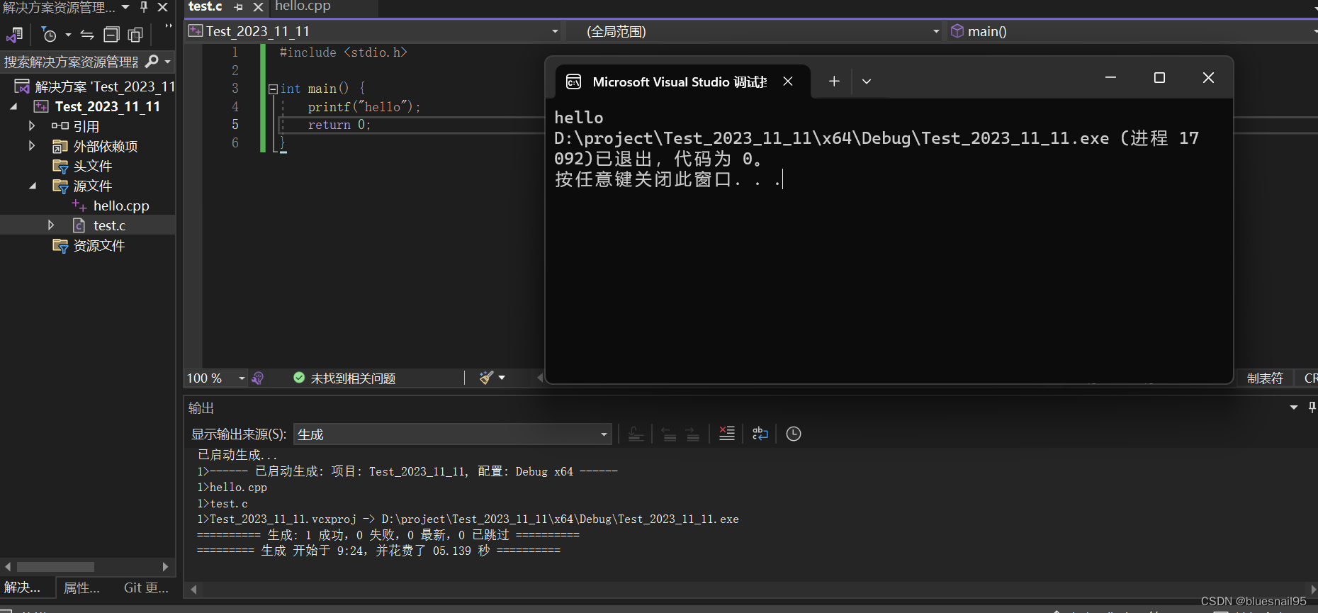The width and height of the screenshot is (1318, 613).
Task: Toggle timestamps clock icon in Output
Action: pos(794,434)
